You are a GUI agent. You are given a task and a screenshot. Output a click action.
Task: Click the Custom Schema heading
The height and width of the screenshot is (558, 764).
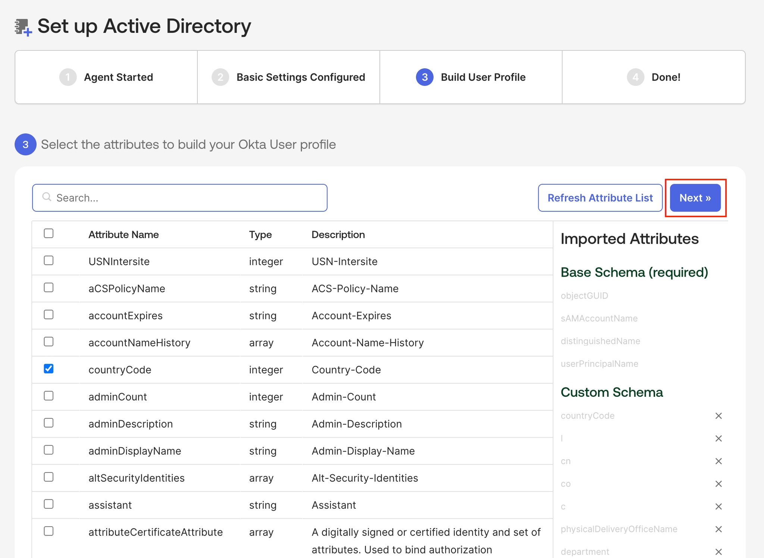tap(612, 392)
